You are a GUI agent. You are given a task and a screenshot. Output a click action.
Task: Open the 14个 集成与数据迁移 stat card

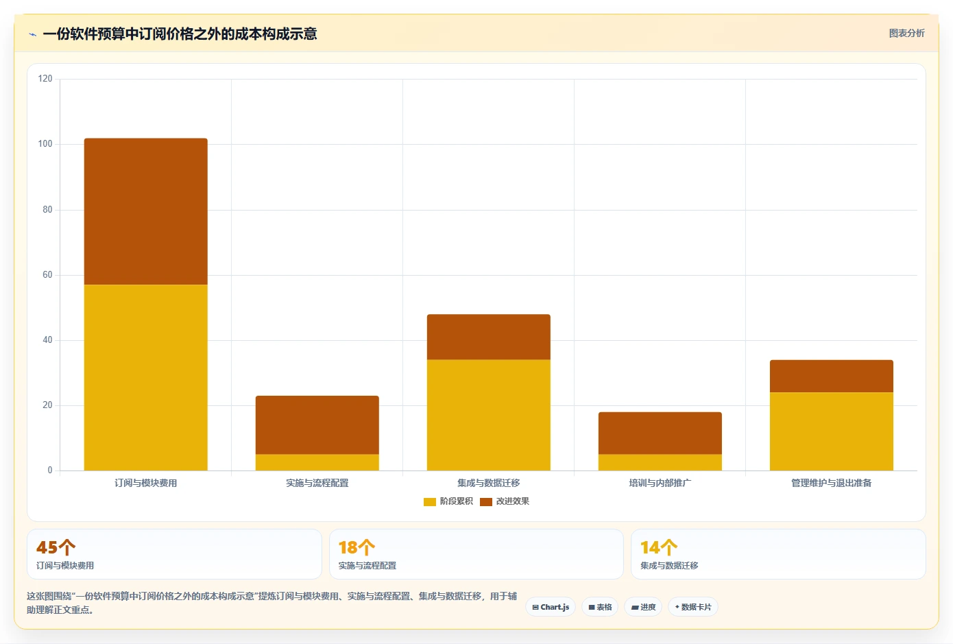pyautogui.click(x=778, y=554)
